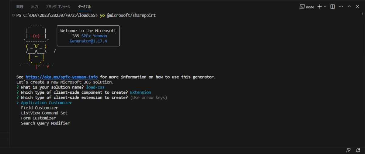Switch to the 出力 tab
The height and width of the screenshot is (154, 365).
coord(35,7)
